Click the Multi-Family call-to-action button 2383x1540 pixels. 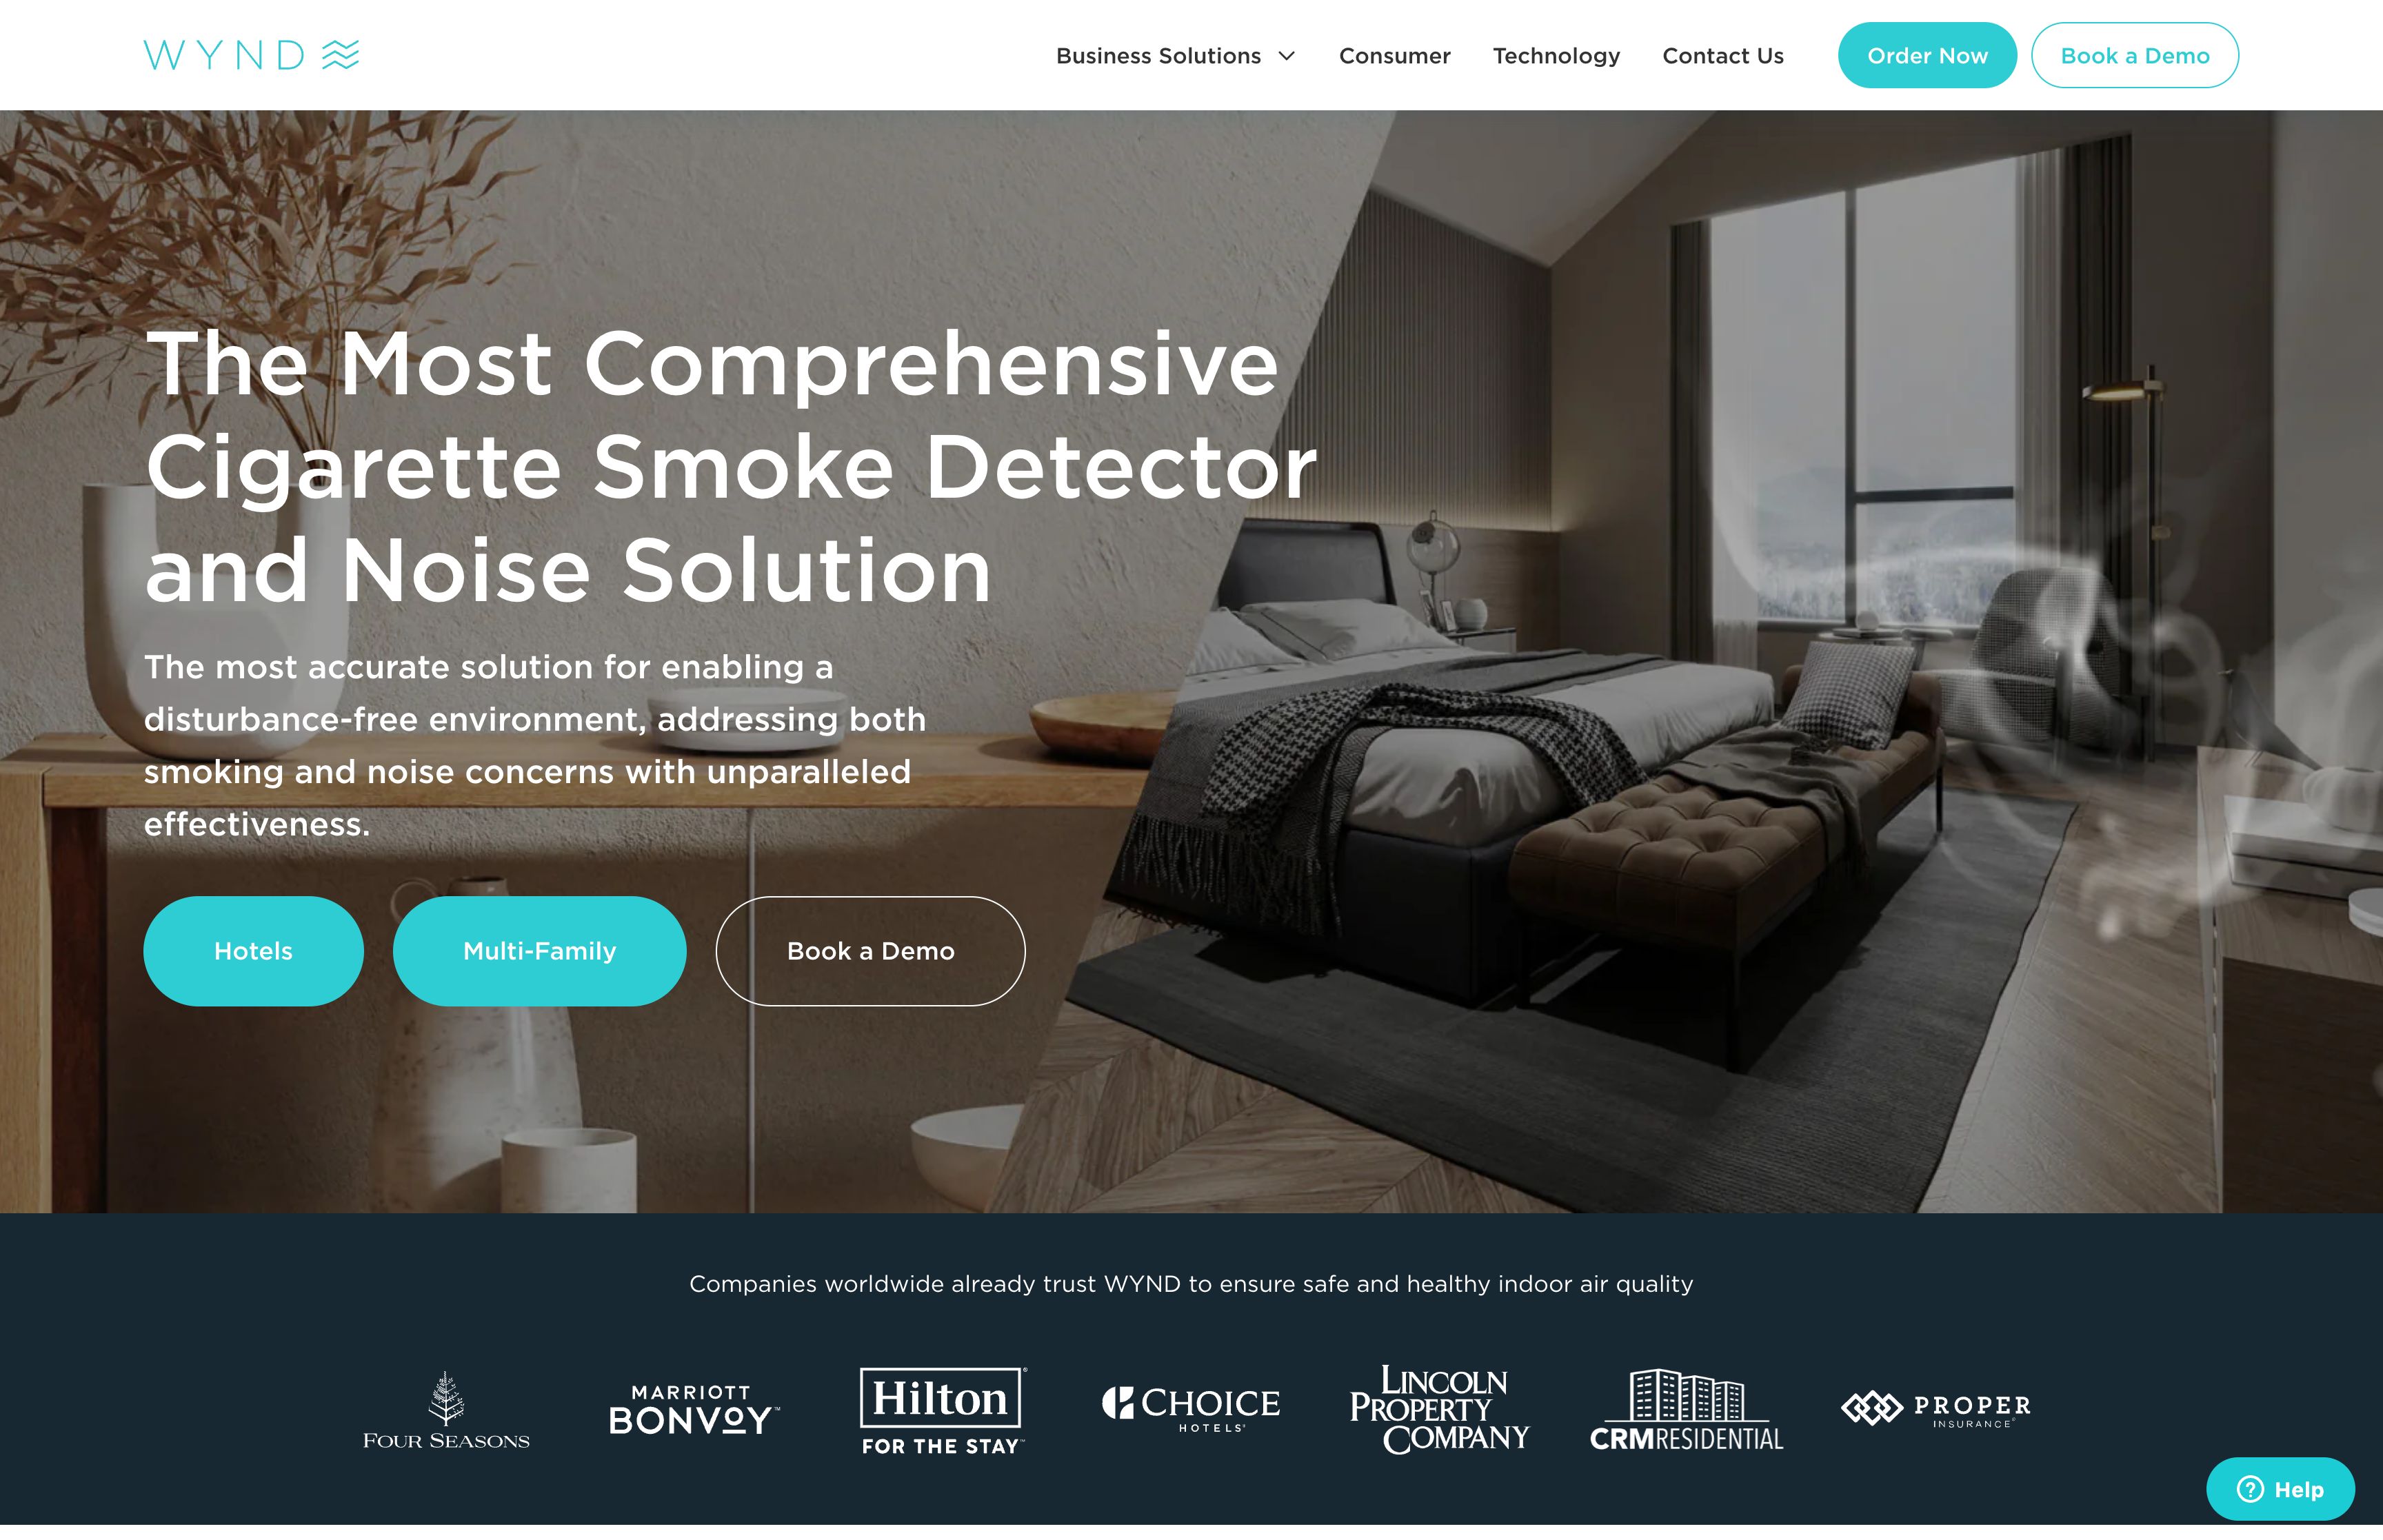(x=539, y=950)
